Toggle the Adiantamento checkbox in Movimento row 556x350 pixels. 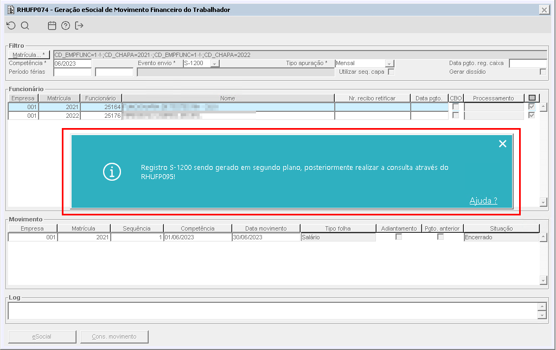tap(399, 237)
